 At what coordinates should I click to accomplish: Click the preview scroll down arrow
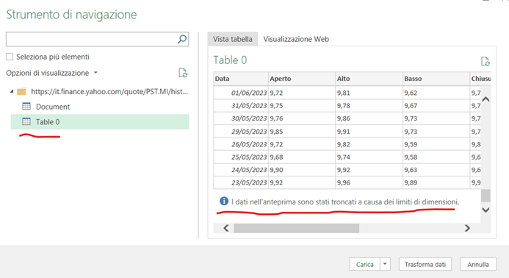coord(485,210)
